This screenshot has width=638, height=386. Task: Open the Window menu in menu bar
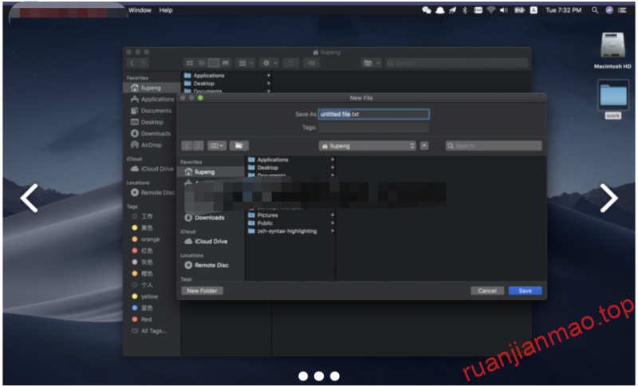coord(140,10)
